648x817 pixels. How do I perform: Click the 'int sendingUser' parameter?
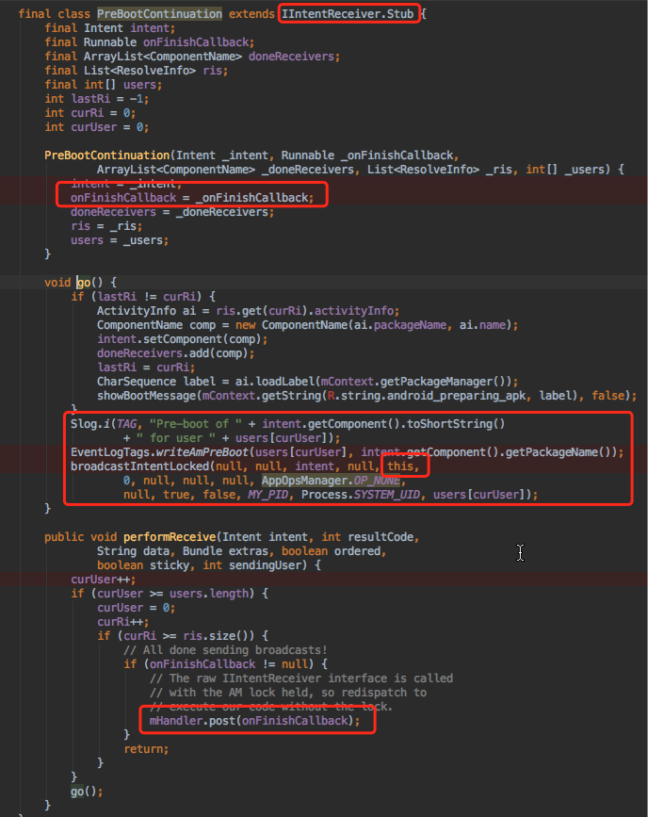[x=254, y=564]
